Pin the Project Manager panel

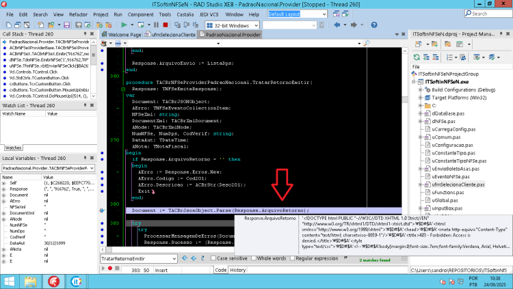point(501,33)
